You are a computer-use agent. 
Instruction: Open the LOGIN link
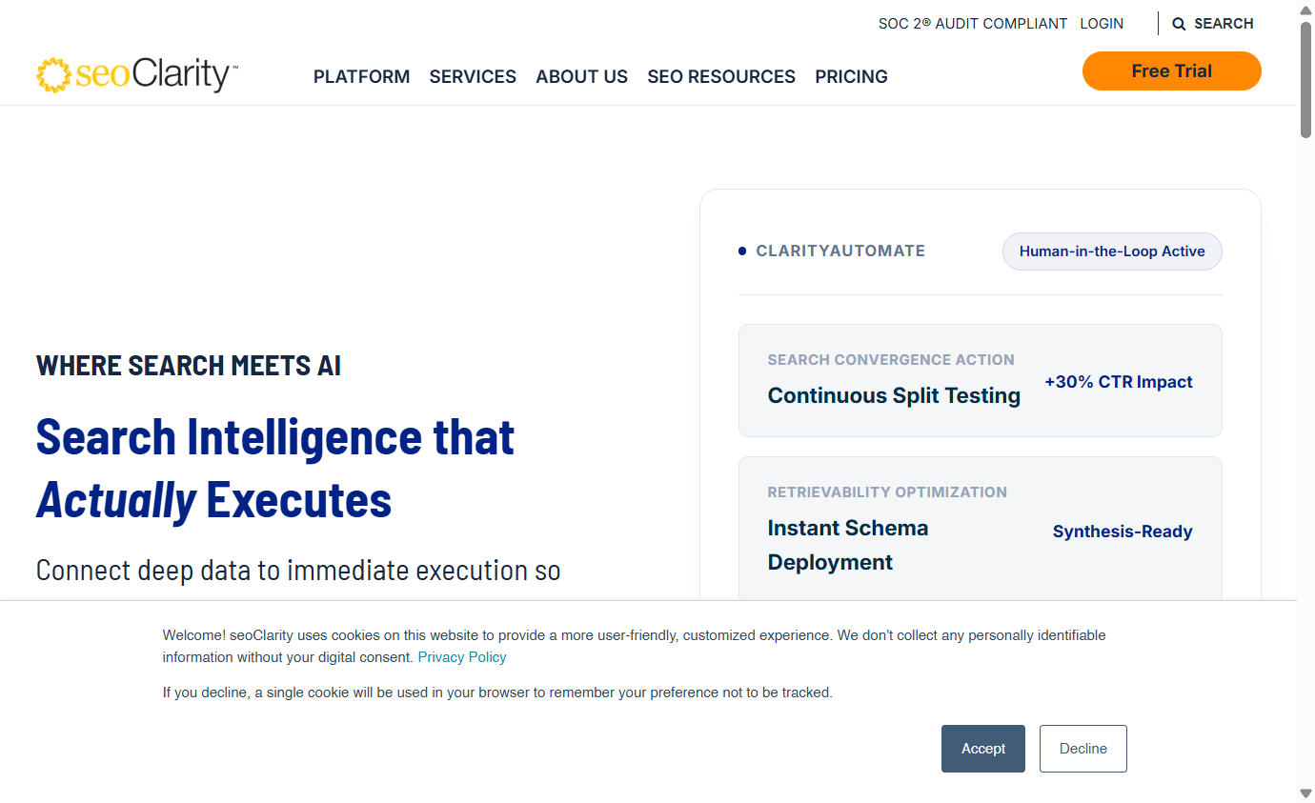coord(1102,24)
